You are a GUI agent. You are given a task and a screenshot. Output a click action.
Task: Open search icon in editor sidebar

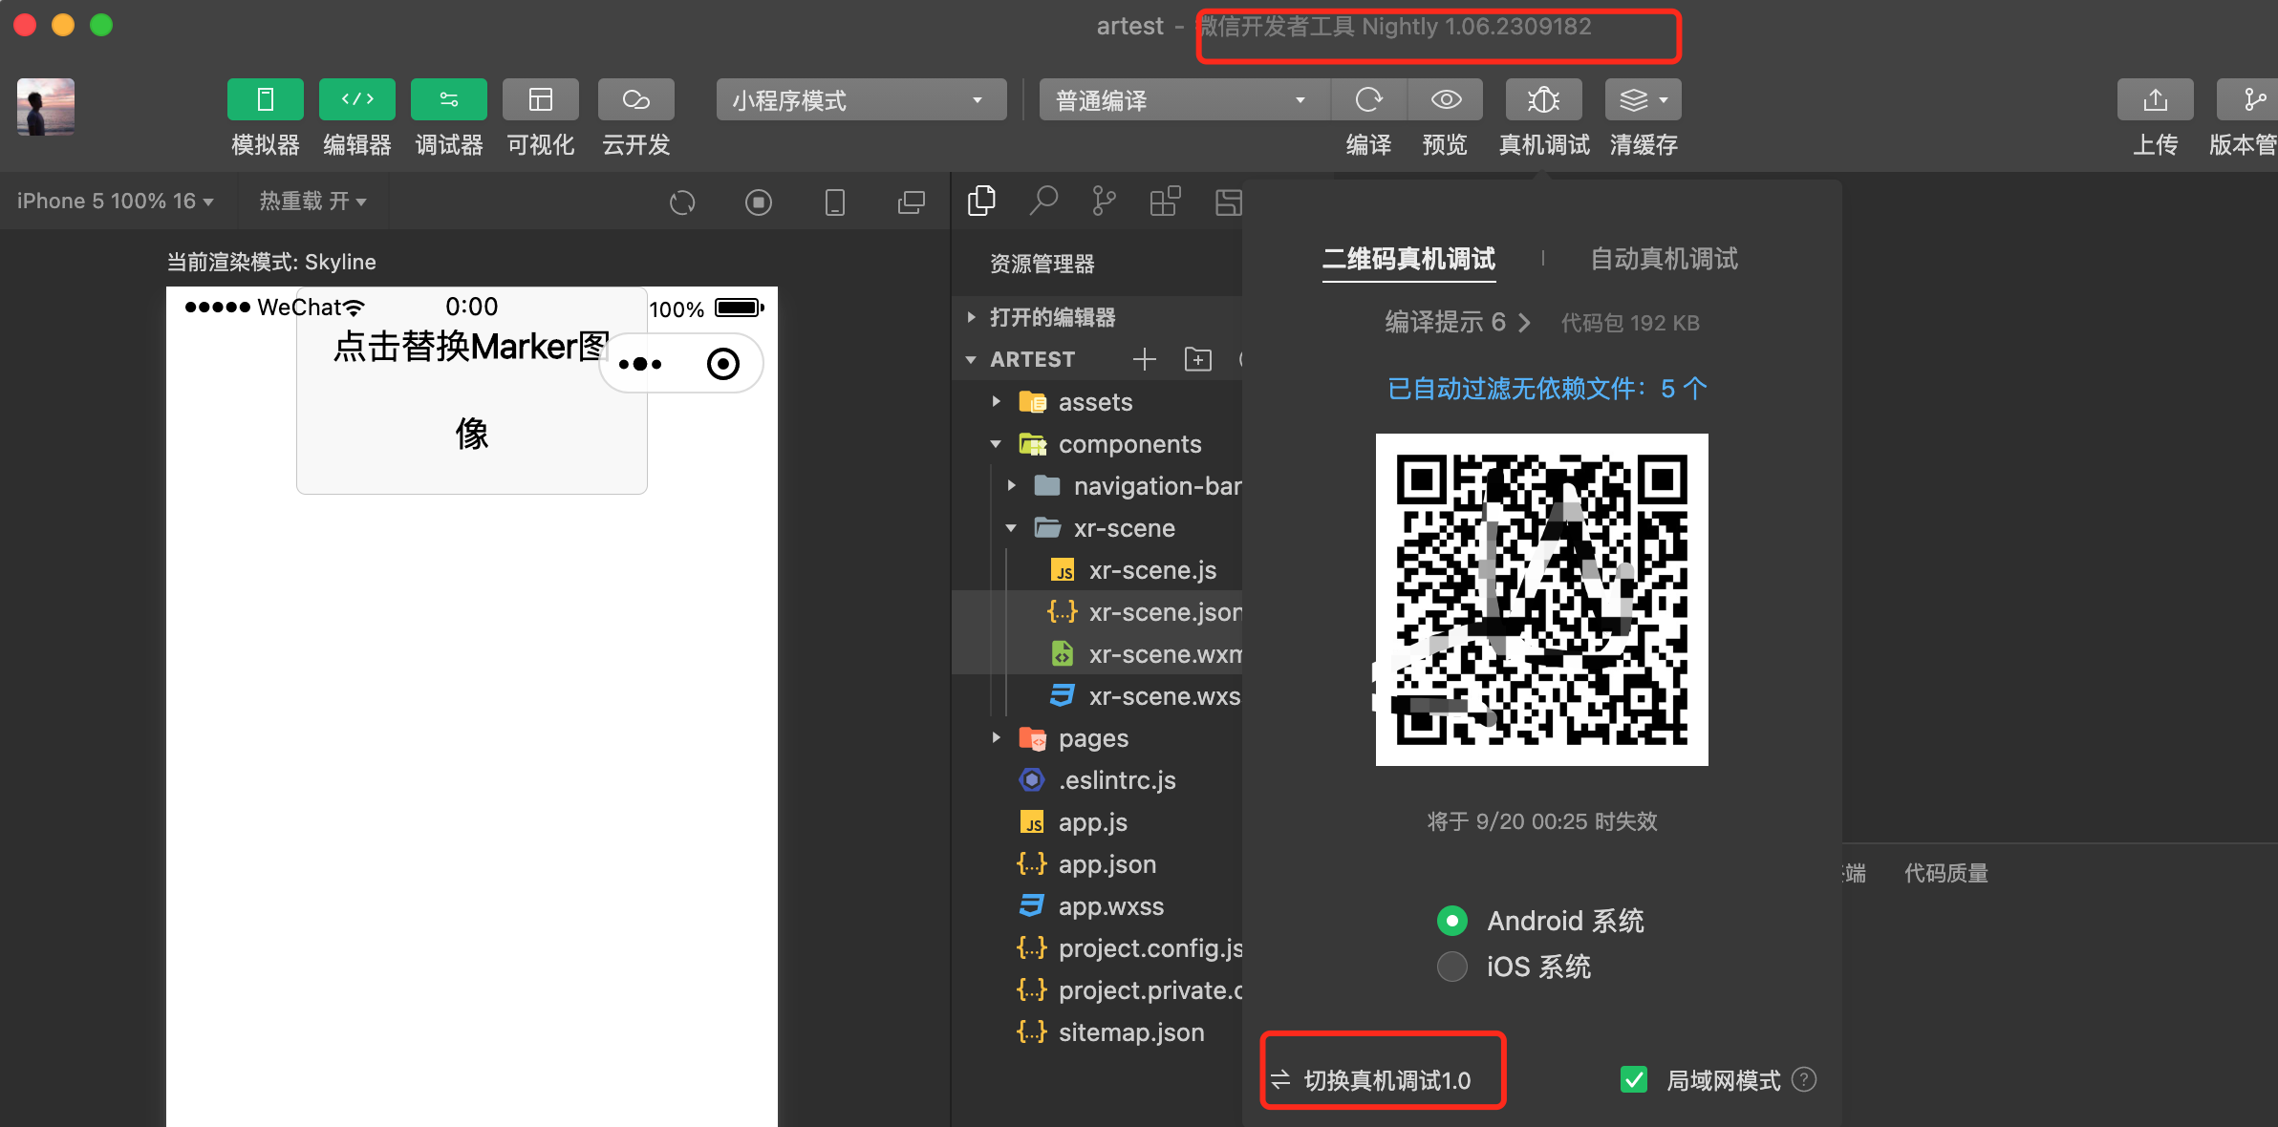coord(1042,202)
